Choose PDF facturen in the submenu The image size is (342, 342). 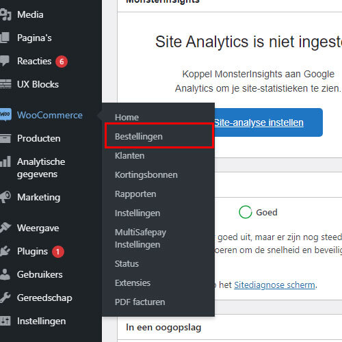(x=140, y=302)
